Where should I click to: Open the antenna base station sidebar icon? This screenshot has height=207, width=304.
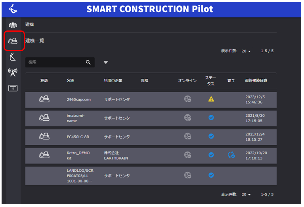[13, 72]
